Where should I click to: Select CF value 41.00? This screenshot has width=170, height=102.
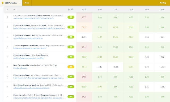tap(115, 67)
